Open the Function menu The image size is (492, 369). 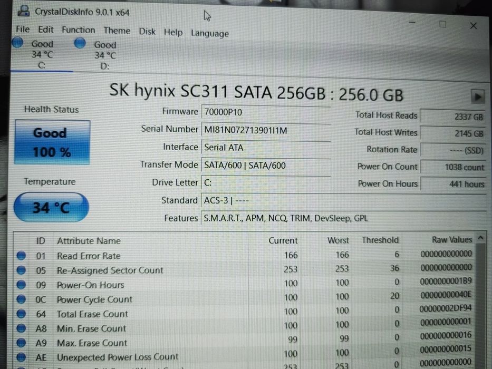pos(78,30)
